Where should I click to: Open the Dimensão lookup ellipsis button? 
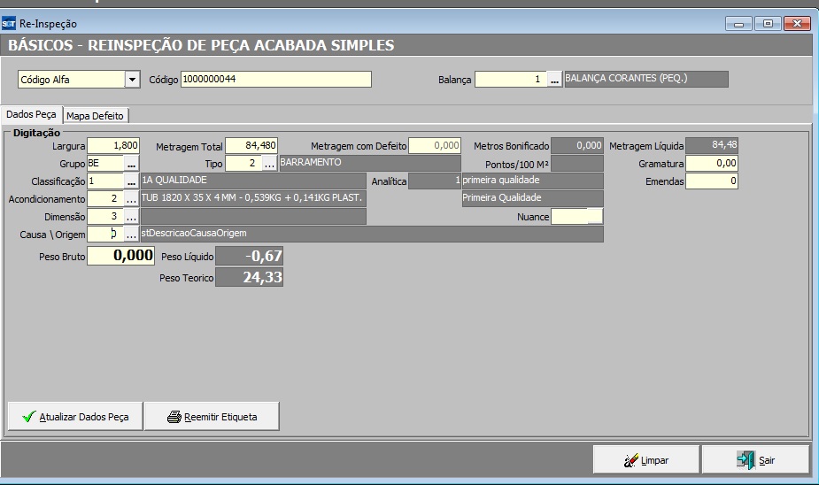[x=131, y=217]
